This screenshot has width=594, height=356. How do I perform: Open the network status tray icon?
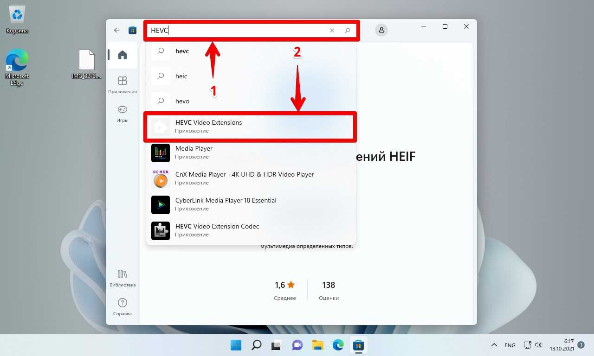pyautogui.click(x=527, y=345)
